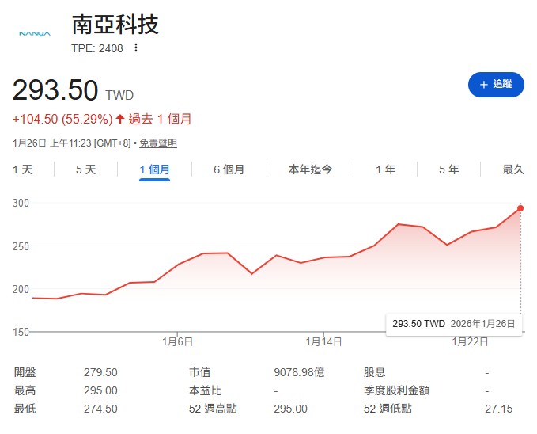Choose the 1 個月 range tab

(x=154, y=169)
